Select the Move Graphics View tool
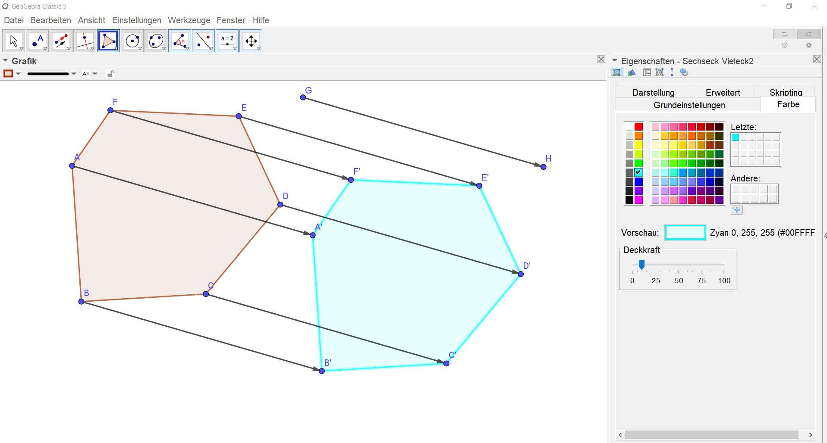 click(251, 41)
